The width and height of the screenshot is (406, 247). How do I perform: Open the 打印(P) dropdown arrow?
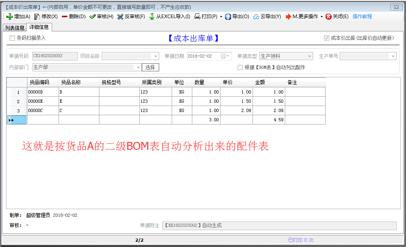221,17
